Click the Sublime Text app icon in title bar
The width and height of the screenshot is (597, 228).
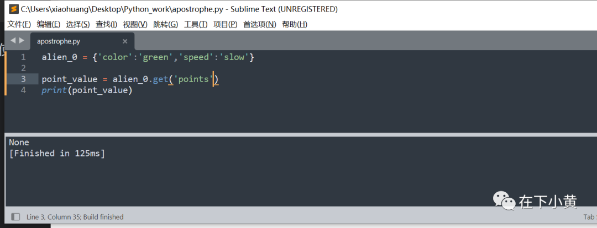[x=14, y=9]
